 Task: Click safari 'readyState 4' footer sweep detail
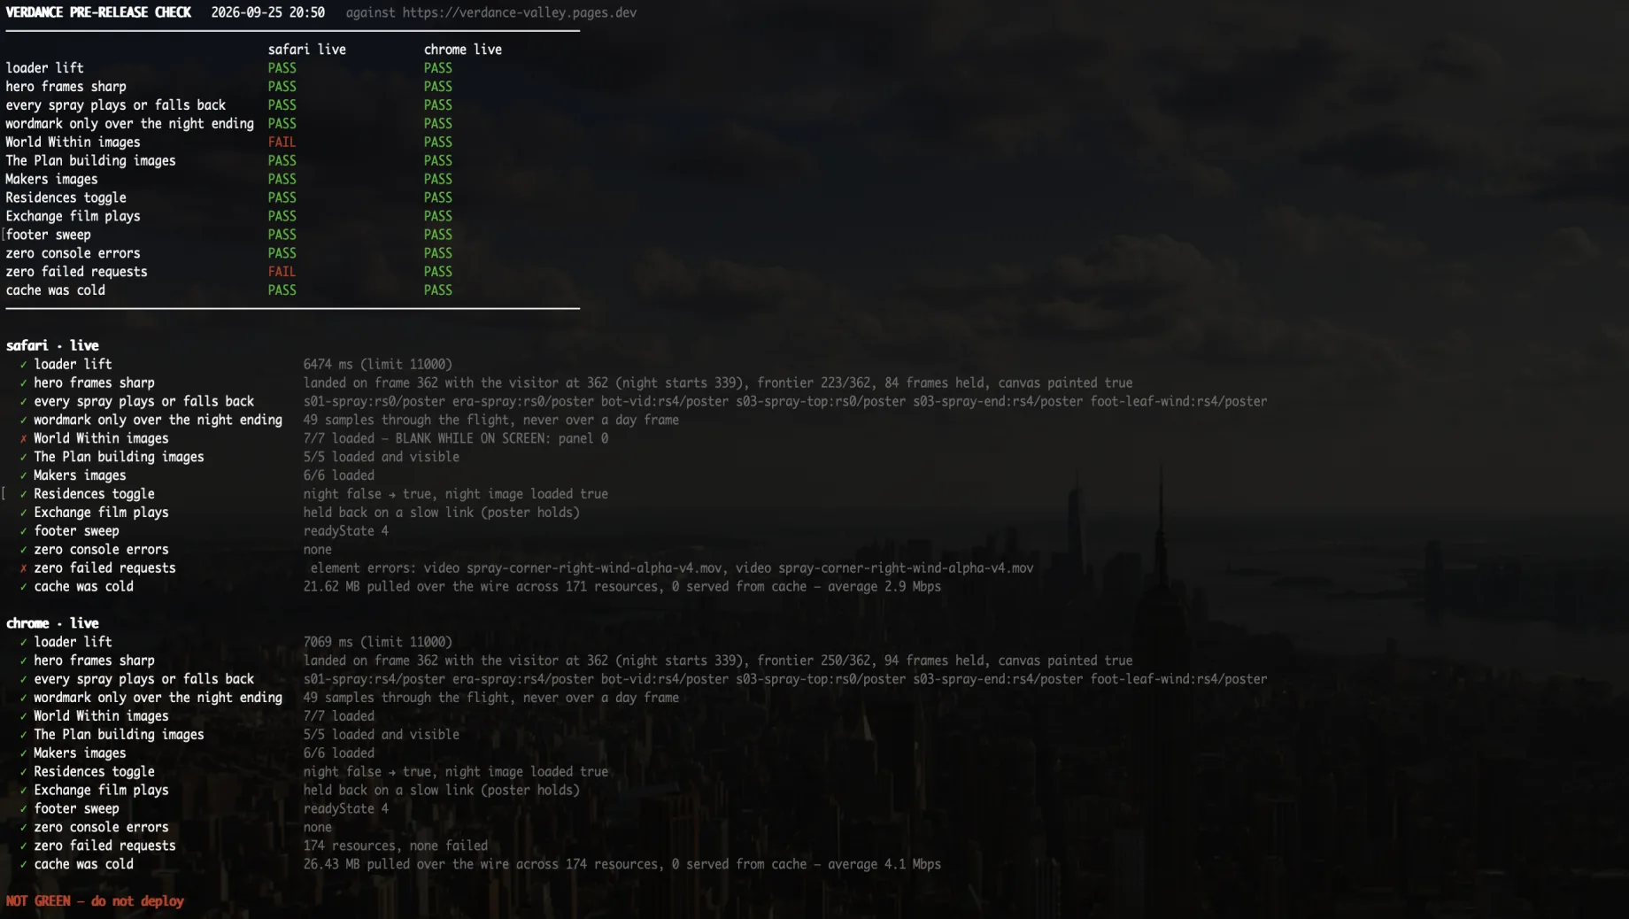coord(345,531)
